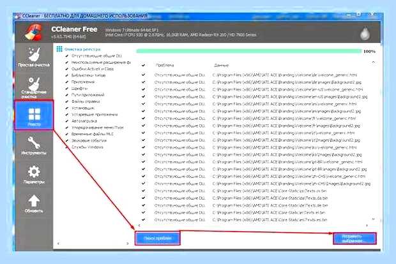The image size is (396, 264).
Task: Click the pear icon in the header
Action: click(x=365, y=33)
